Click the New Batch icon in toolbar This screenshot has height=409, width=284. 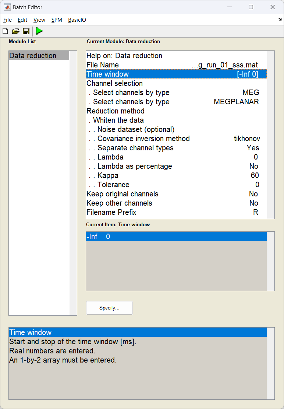click(x=5, y=31)
